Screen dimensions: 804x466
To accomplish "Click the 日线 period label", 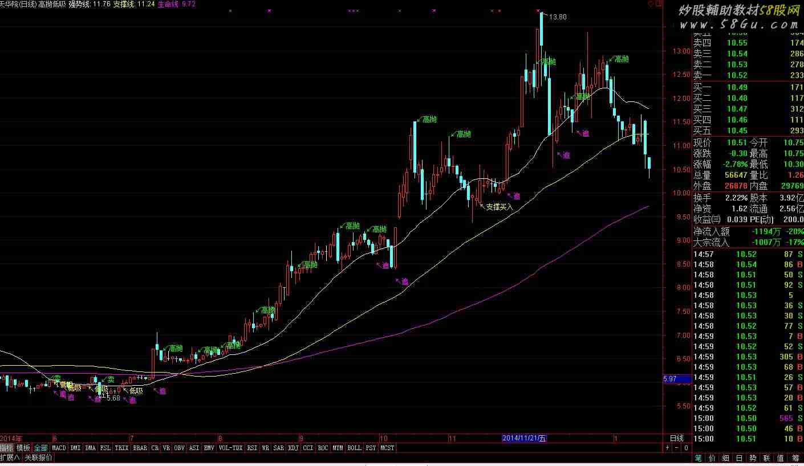I will click(677, 438).
